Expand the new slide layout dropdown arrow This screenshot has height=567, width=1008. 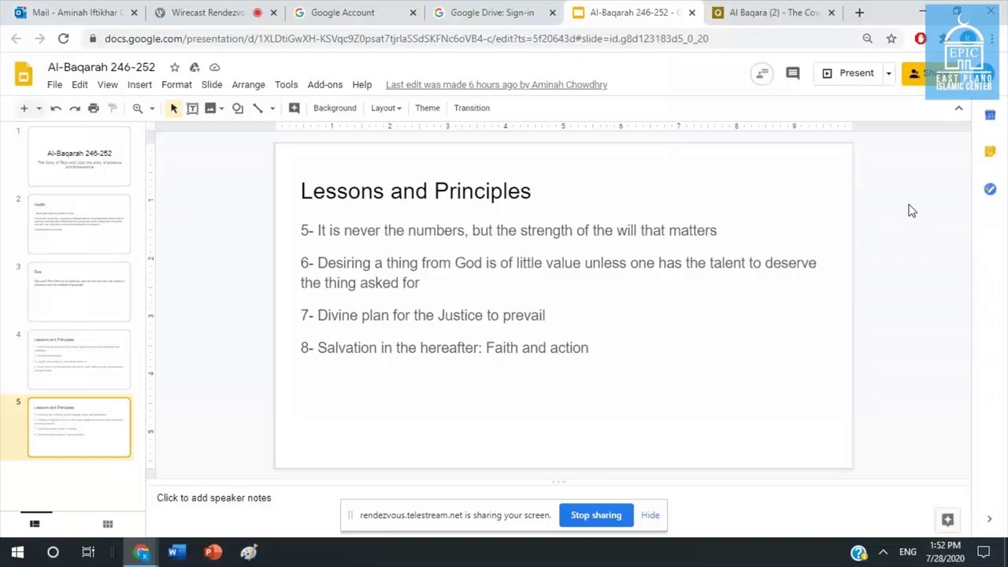click(x=39, y=108)
